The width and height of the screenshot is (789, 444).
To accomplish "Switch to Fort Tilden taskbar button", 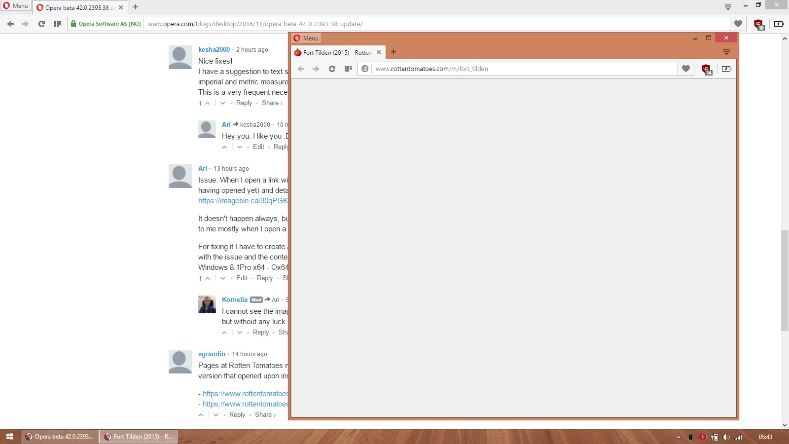I will tap(138, 437).
